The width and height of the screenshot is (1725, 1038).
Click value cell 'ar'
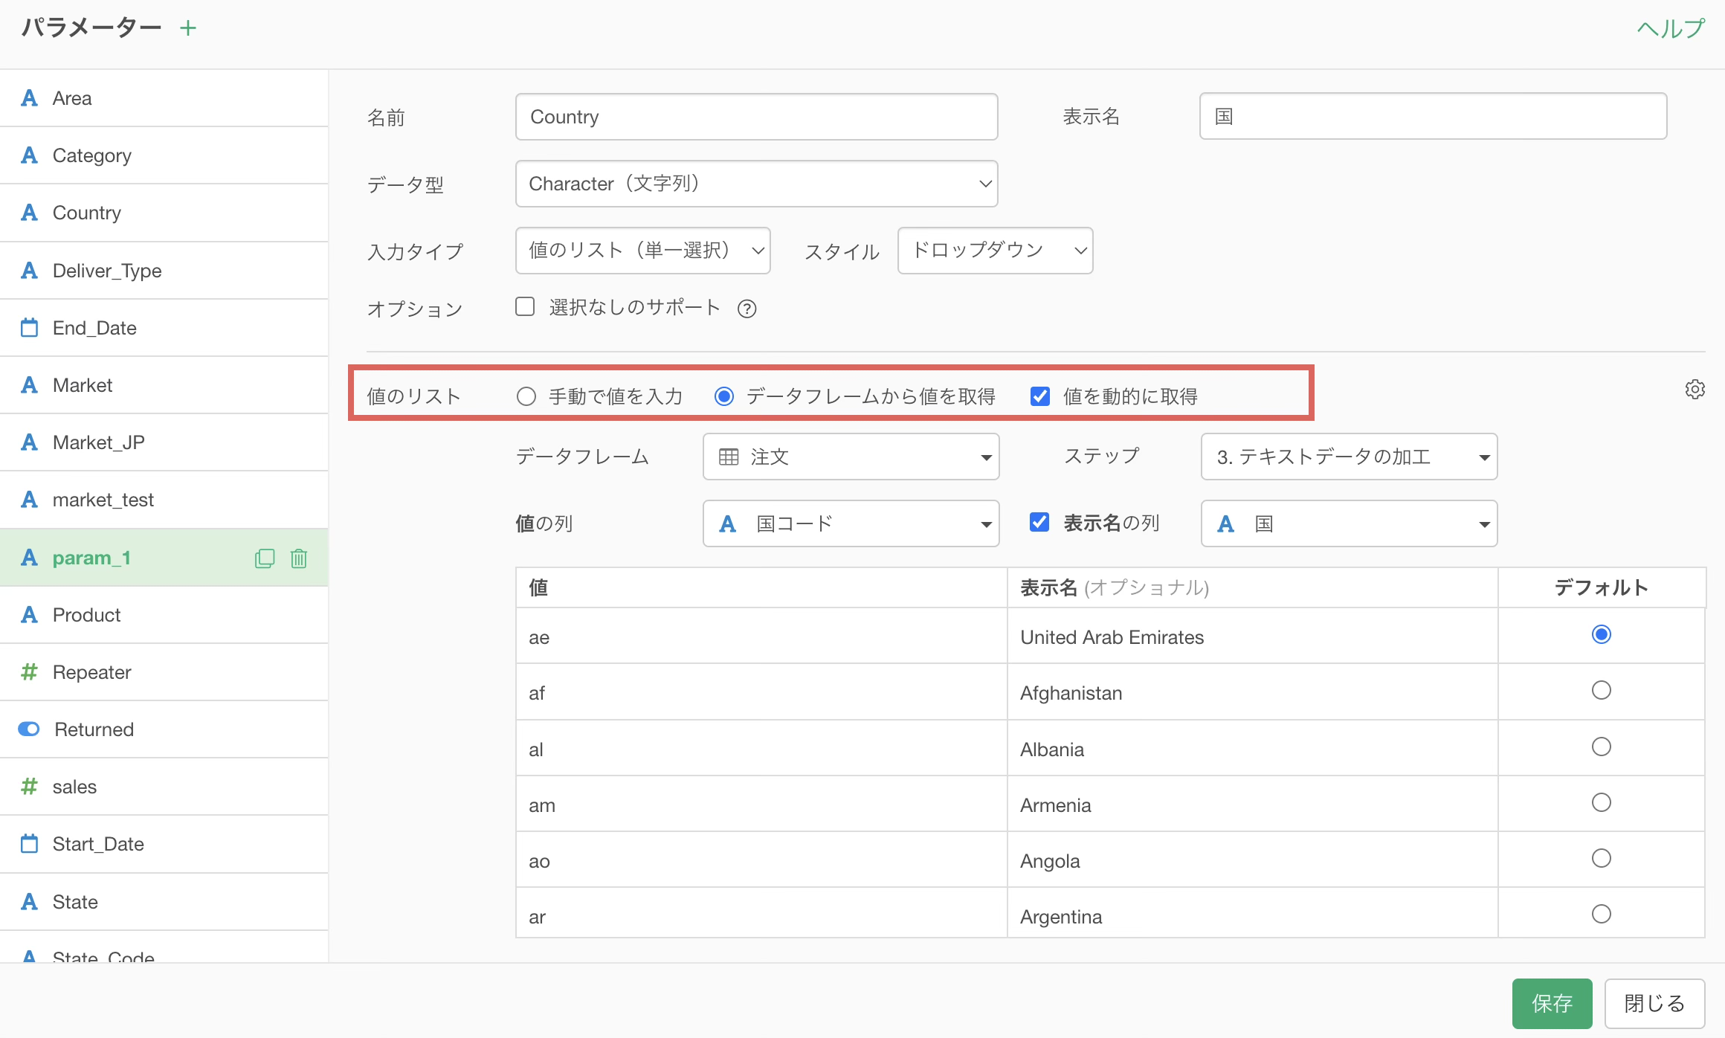click(x=761, y=913)
